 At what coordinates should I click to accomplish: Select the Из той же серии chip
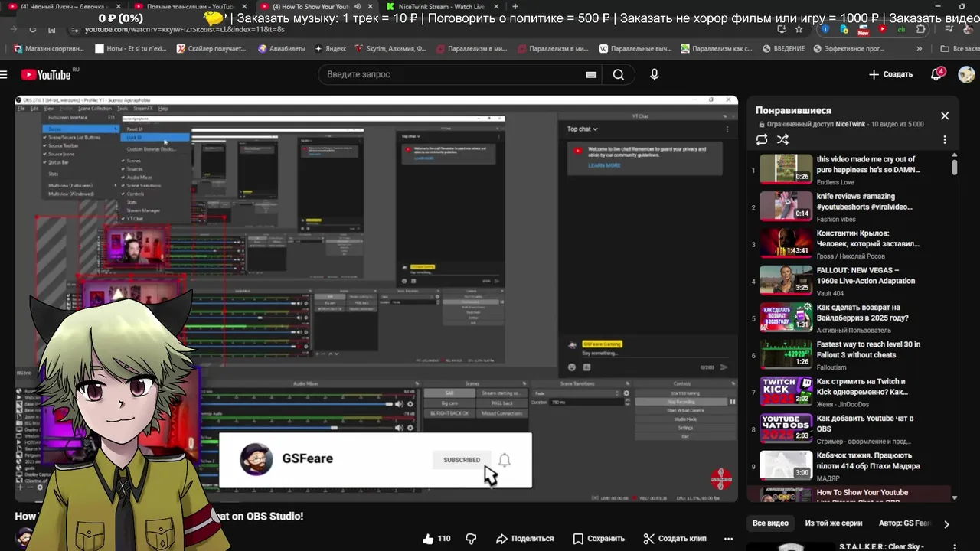(834, 523)
